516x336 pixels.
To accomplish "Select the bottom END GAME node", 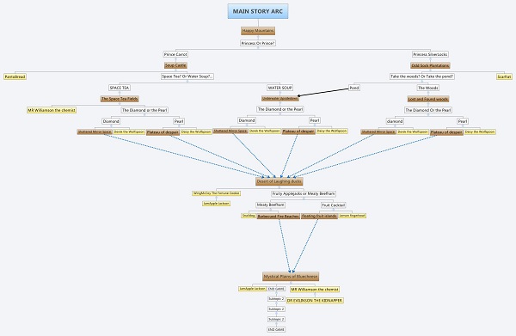I will coord(276,329).
